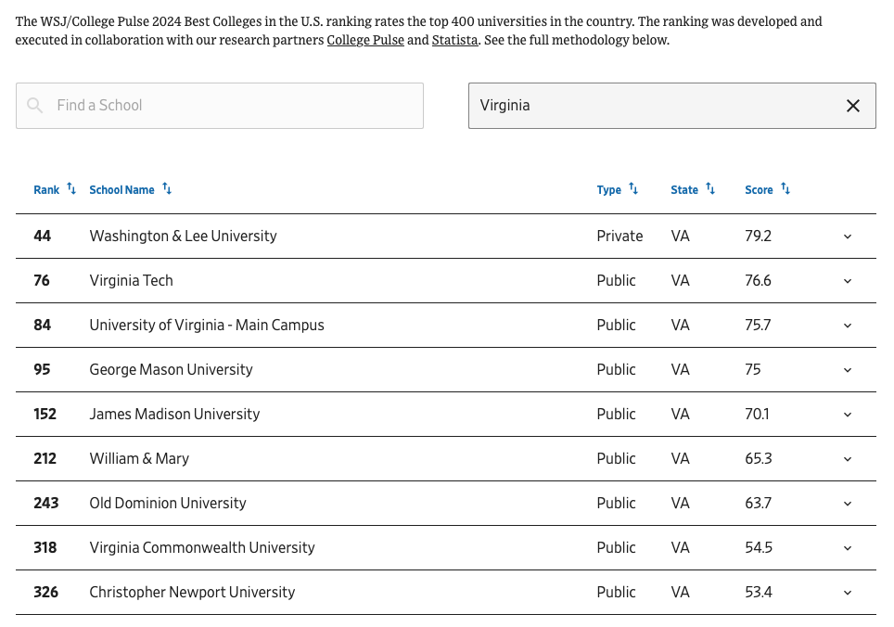Expand Virginia Tech row chevron

[848, 281]
